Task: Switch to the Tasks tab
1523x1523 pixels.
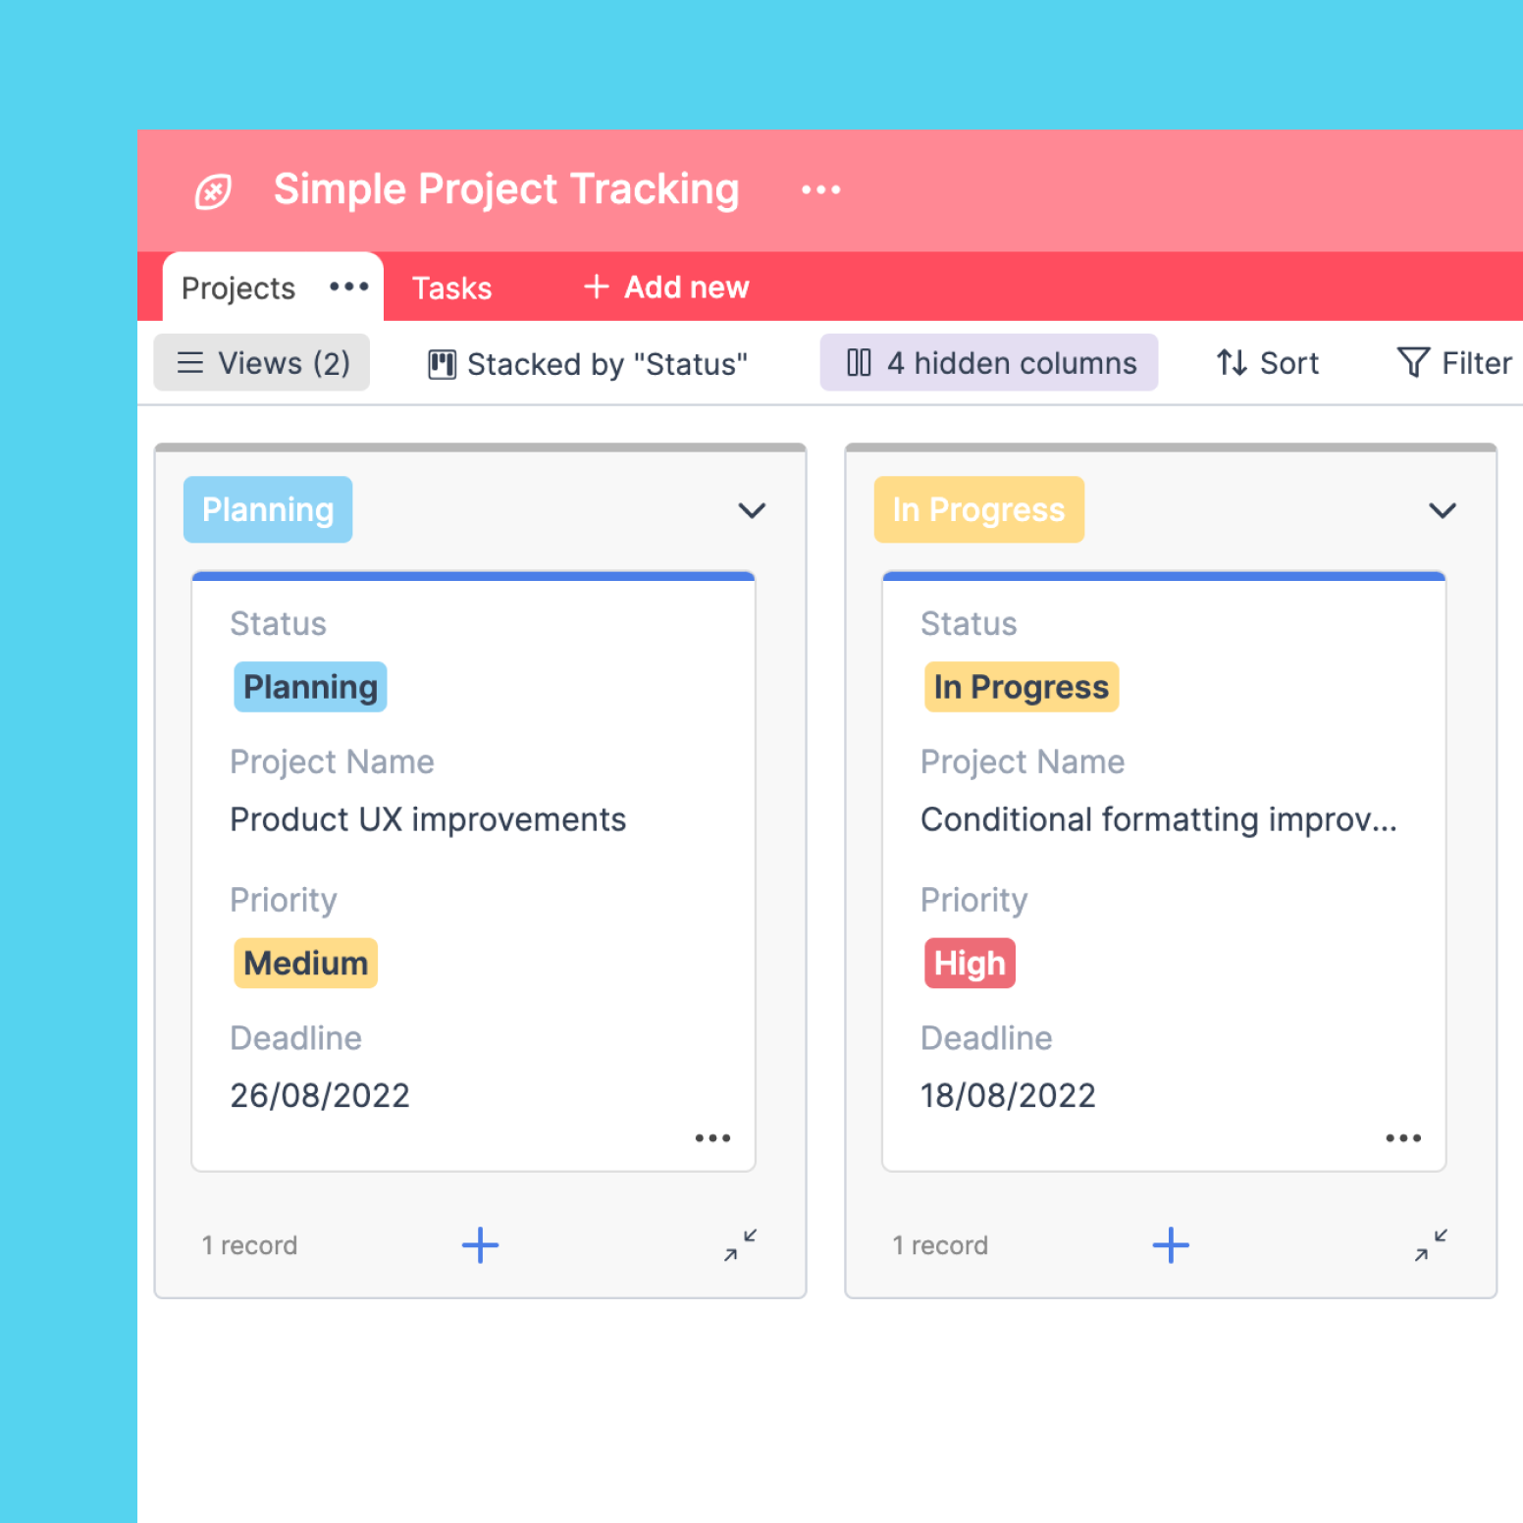Action: point(451,287)
